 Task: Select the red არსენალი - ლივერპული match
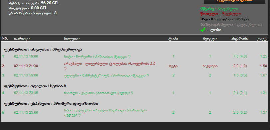point(135,66)
